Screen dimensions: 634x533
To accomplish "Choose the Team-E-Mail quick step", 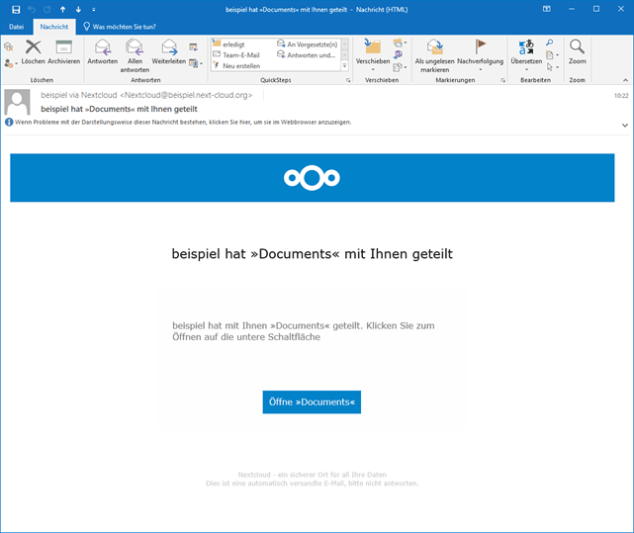I will click(x=236, y=55).
